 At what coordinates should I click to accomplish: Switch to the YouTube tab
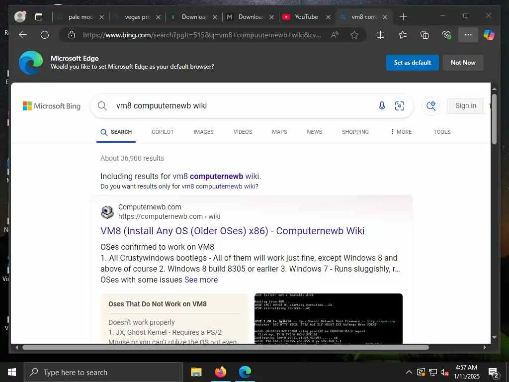coord(306,17)
